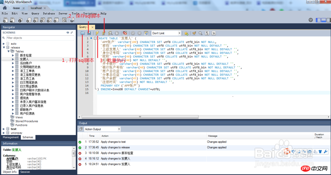This screenshot has height=175, width=331.
Task: Expand the 发展人 table
Action: pos(13,59)
